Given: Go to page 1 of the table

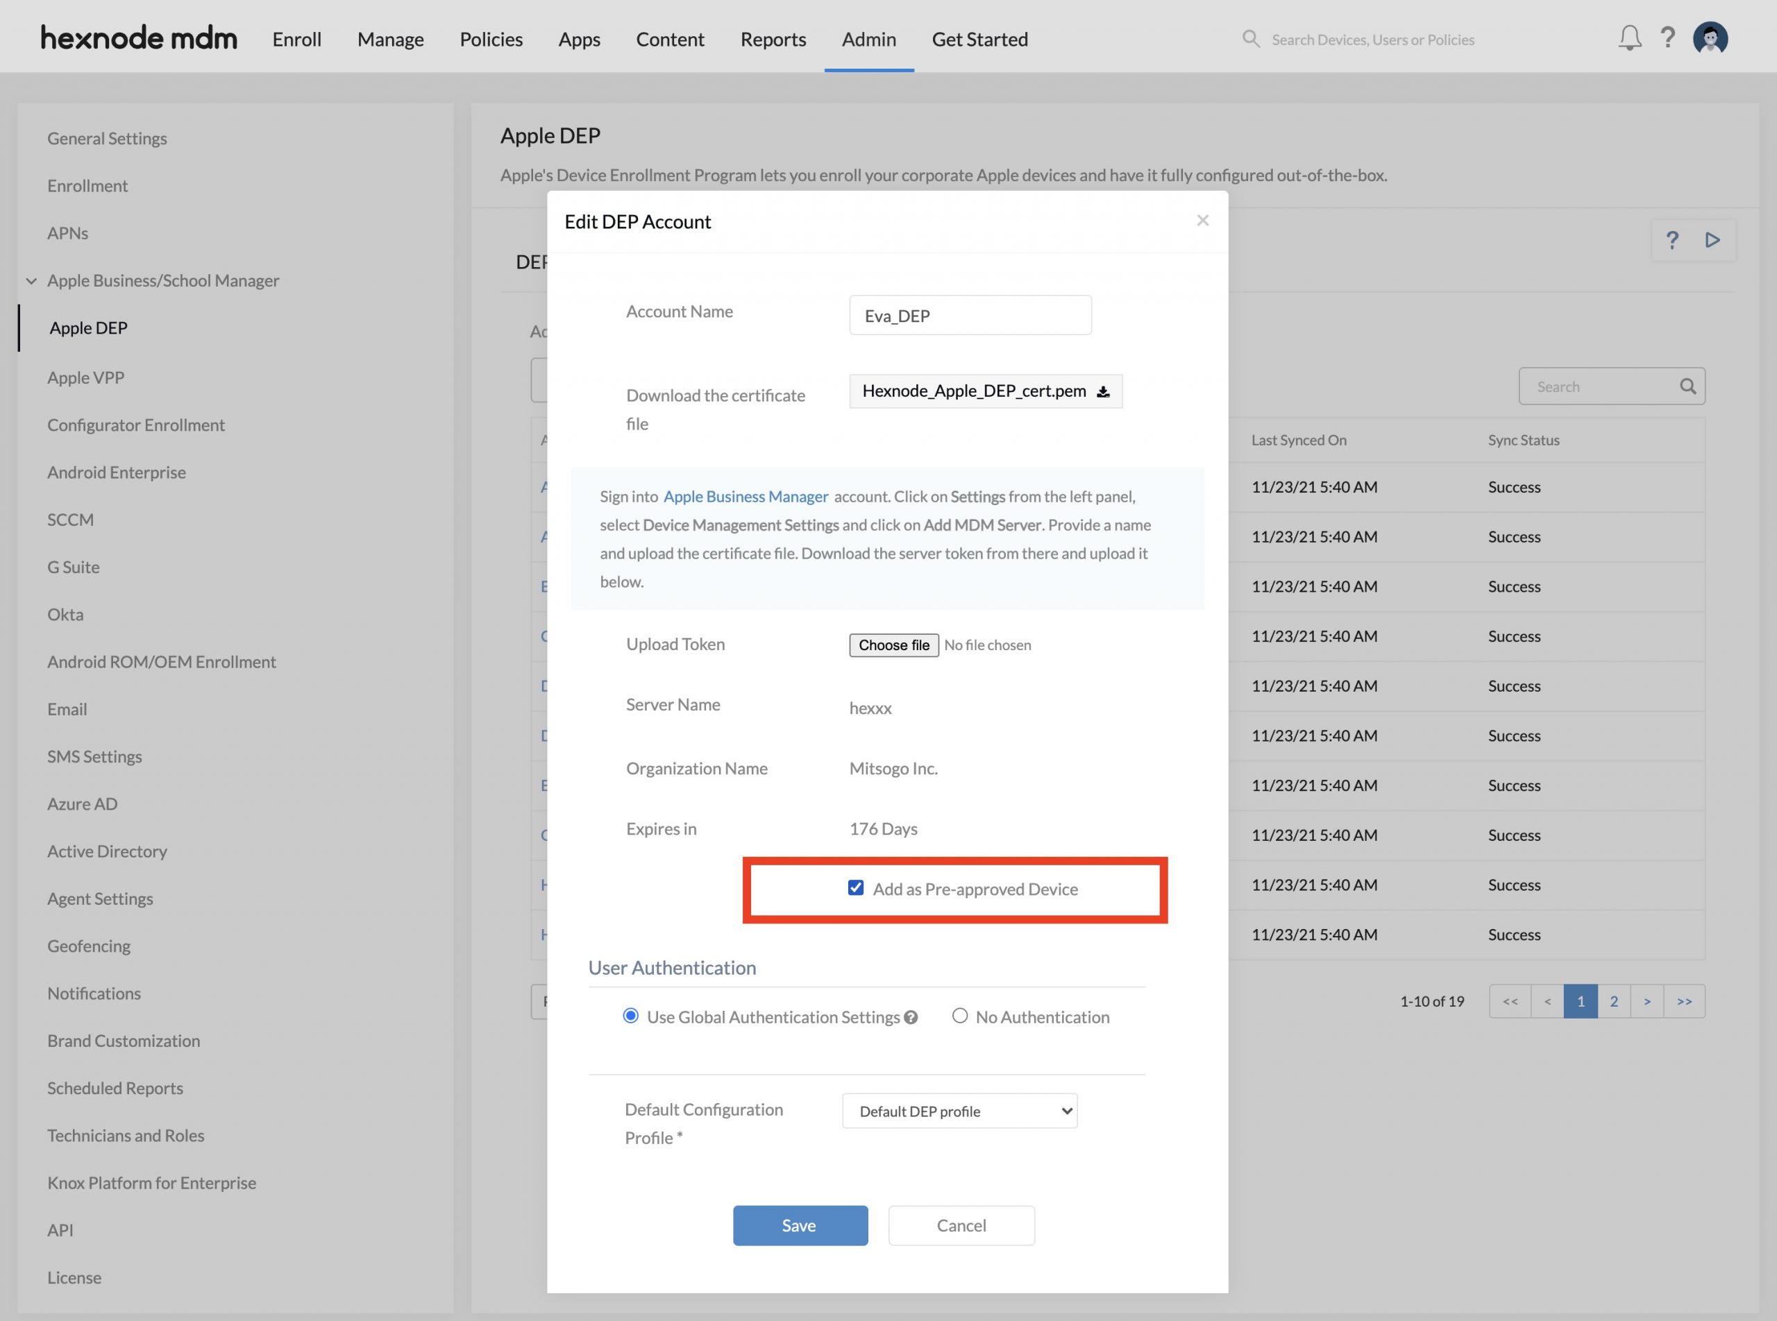Looking at the screenshot, I should click(1580, 1001).
